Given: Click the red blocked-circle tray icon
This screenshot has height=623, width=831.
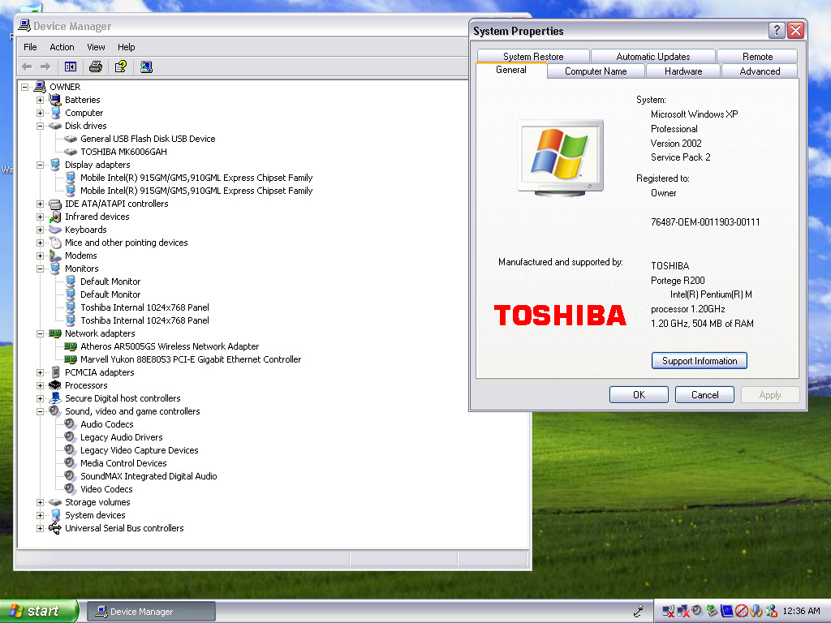Looking at the screenshot, I should pos(742,611).
